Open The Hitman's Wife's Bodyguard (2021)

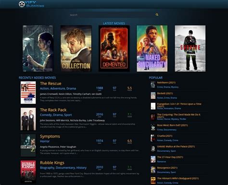pyautogui.click(x=178, y=178)
